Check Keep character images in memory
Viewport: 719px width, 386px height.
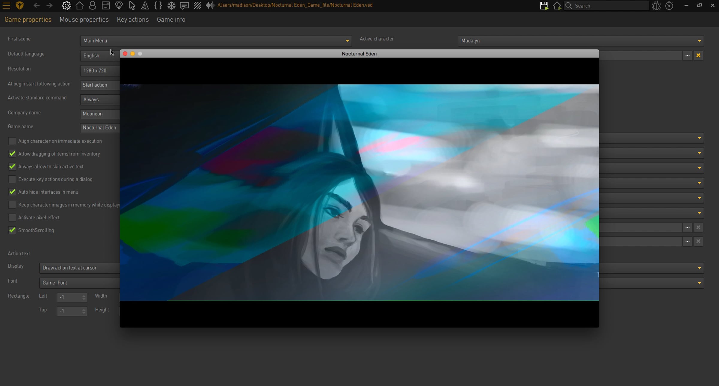pos(12,205)
